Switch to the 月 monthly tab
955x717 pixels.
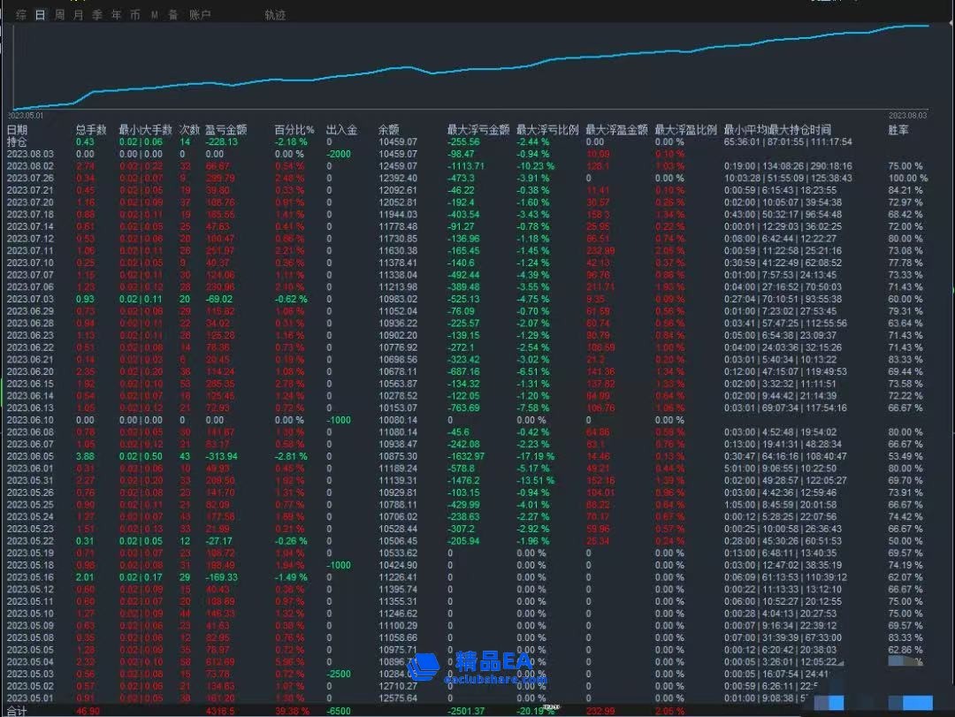click(x=79, y=15)
